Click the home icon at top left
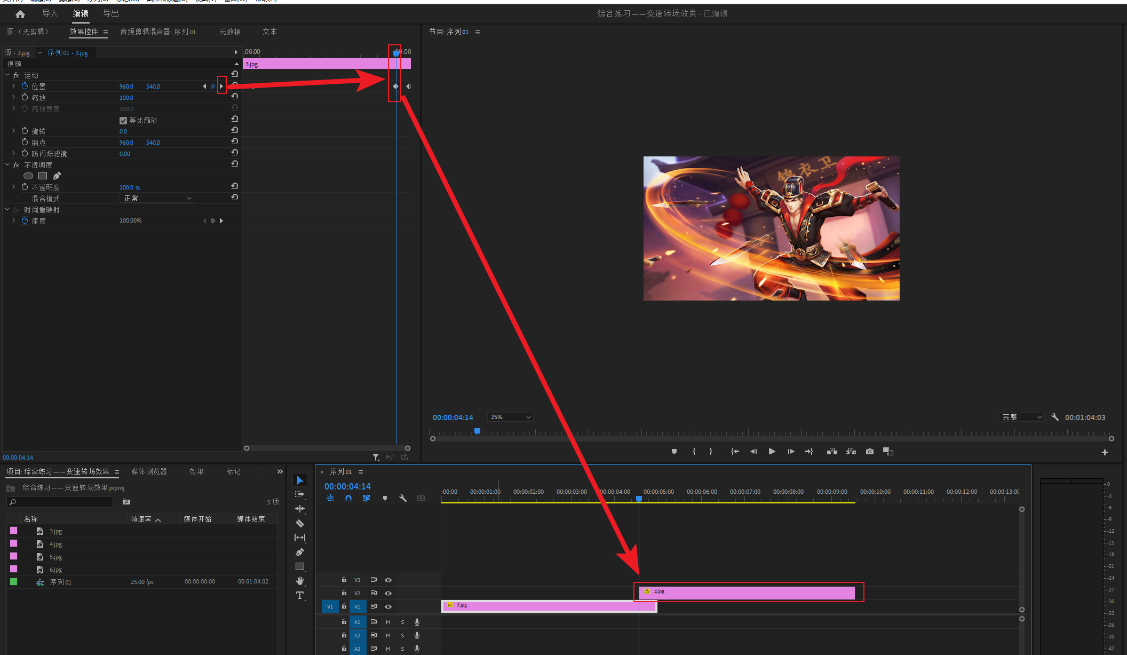Viewport: 1127px width, 655px height. pyautogui.click(x=20, y=14)
